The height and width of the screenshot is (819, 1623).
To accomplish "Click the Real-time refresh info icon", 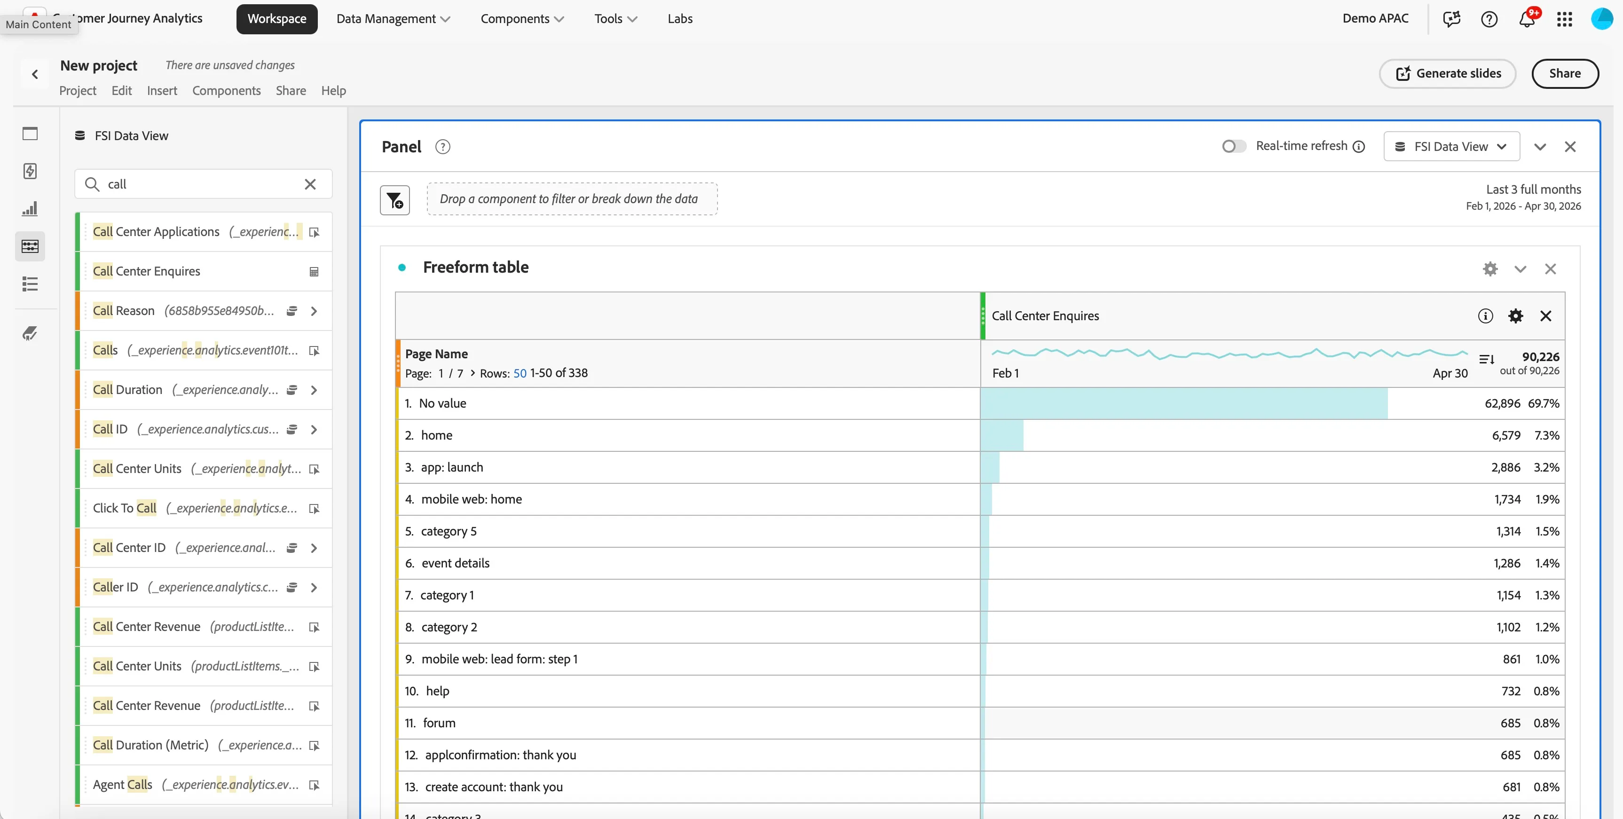I will pyautogui.click(x=1359, y=147).
